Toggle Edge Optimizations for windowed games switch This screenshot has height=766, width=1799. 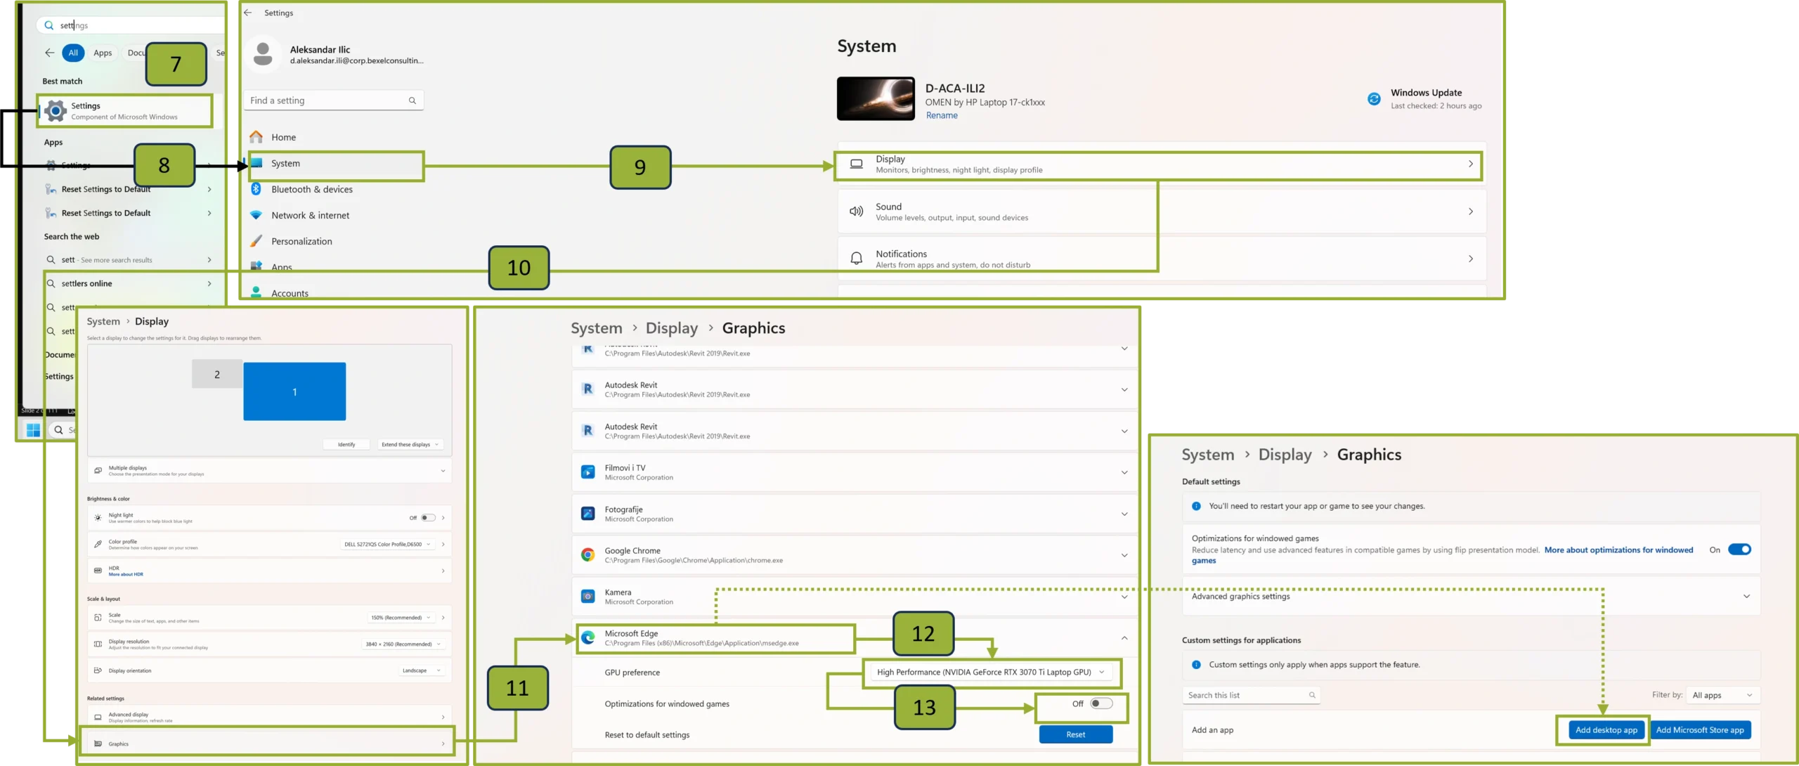(1101, 703)
